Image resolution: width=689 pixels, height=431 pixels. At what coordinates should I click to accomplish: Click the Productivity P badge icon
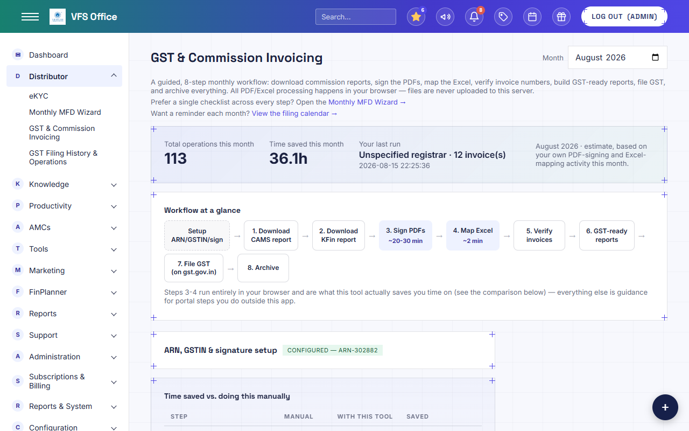[18, 206]
